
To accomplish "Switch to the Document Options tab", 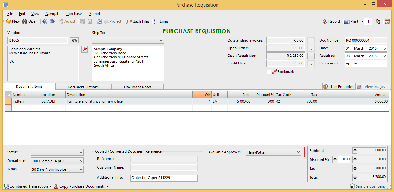I will pos(83,87).
